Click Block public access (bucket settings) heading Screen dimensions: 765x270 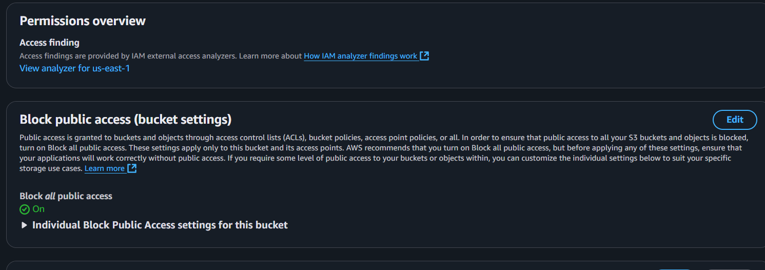point(126,120)
